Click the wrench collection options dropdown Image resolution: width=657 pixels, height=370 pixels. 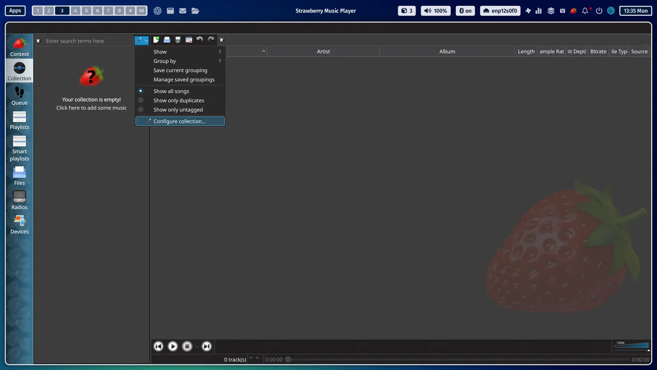(142, 40)
